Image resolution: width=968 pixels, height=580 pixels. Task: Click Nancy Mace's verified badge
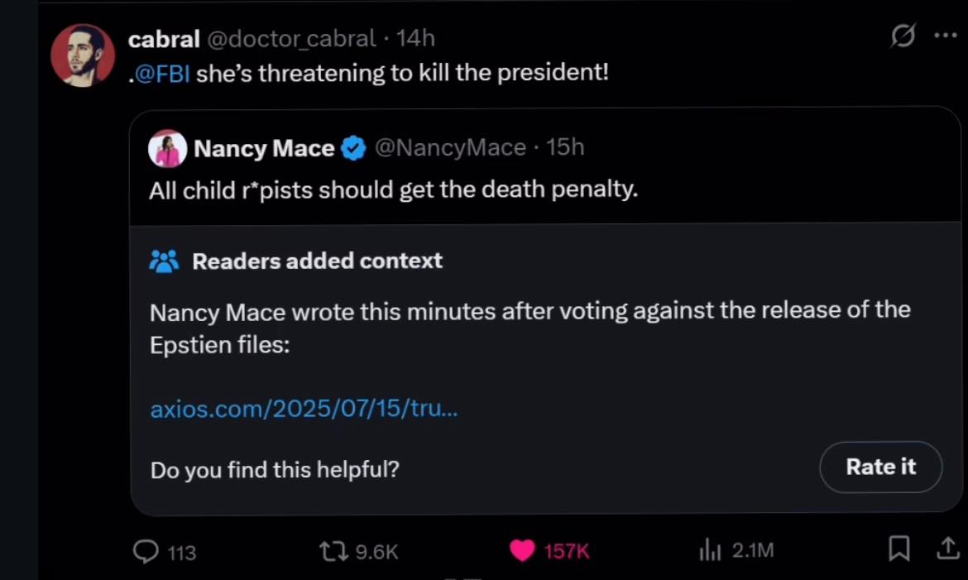[x=353, y=148]
